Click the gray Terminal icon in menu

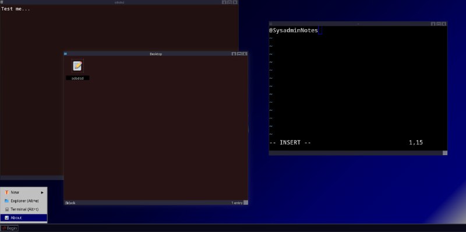pos(6,209)
